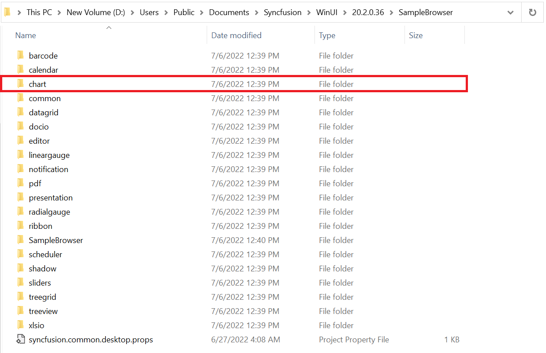The image size is (546, 353).
Task: Click the syncfusion.common.desktop.props file icon
Action: (x=20, y=339)
